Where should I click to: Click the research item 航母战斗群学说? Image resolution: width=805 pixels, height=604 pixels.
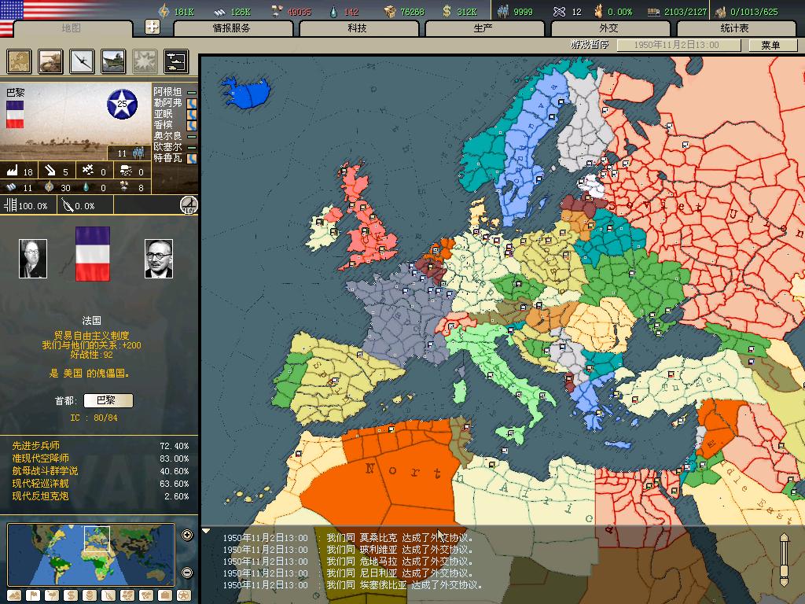click(45, 471)
